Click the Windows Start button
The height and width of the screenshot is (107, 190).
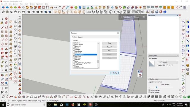click(3, 105)
